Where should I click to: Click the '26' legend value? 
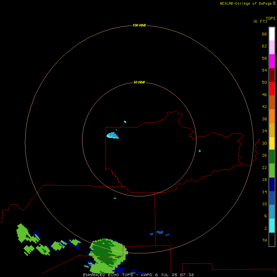point(264,155)
